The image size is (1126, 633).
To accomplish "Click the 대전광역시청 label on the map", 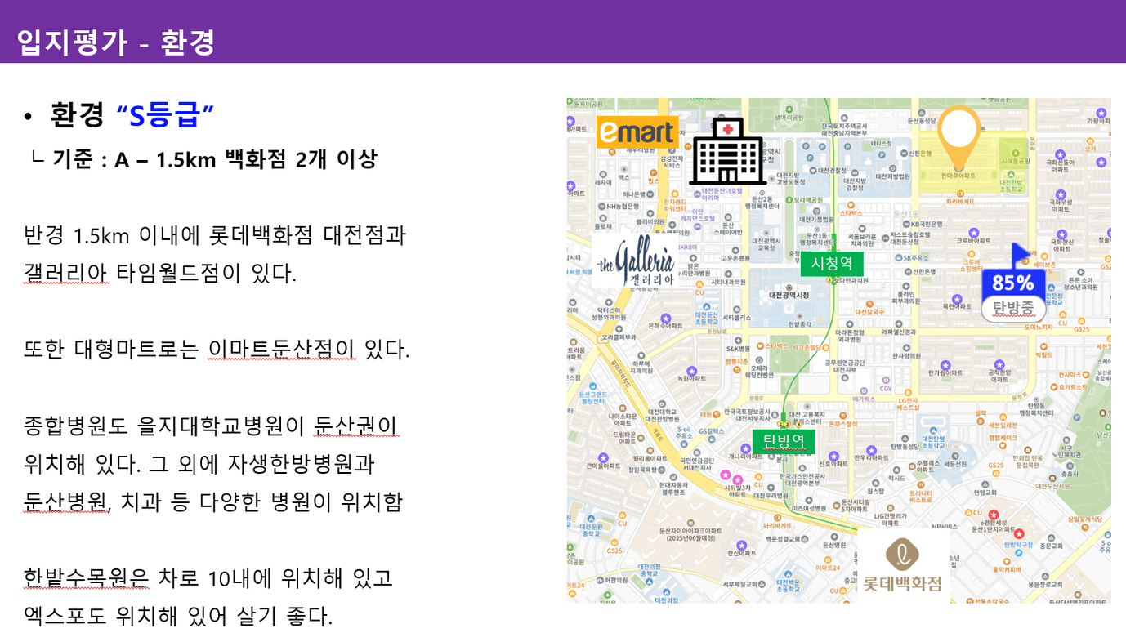I will [x=789, y=294].
